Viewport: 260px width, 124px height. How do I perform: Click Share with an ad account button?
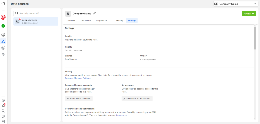tap(137, 99)
